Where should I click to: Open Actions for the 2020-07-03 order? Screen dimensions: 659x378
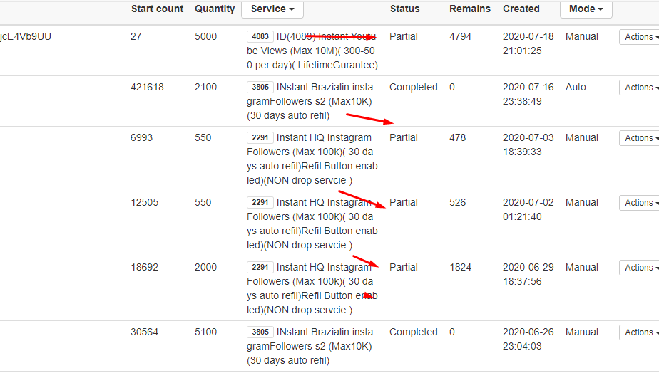pos(639,137)
